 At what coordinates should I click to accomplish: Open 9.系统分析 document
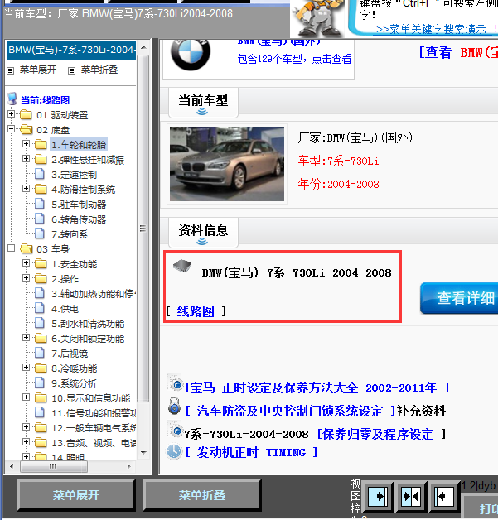pyautogui.click(x=75, y=383)
